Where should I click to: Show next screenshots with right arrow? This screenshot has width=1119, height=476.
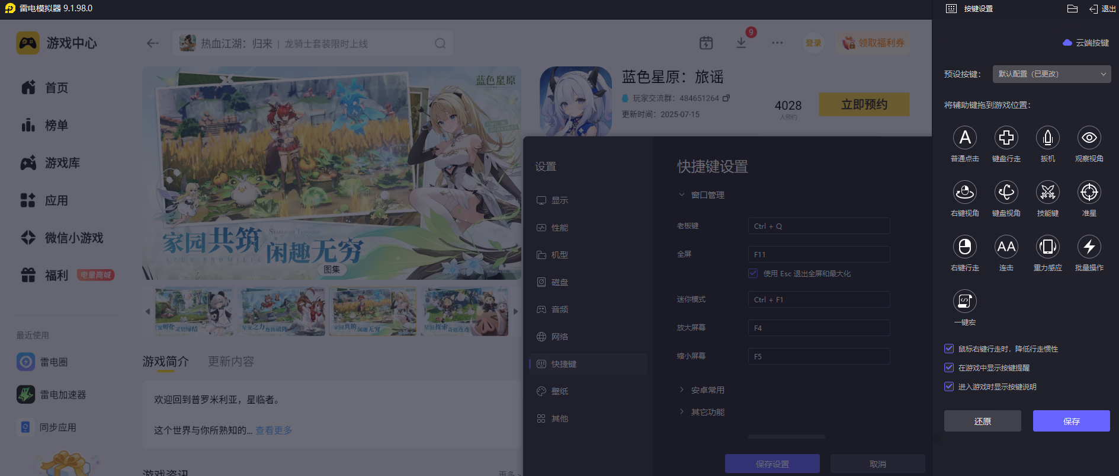tap(516, 311)
